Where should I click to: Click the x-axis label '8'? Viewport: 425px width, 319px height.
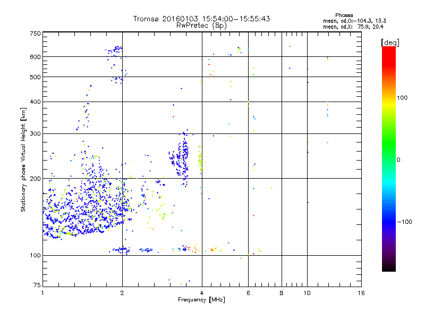point(282,293)
